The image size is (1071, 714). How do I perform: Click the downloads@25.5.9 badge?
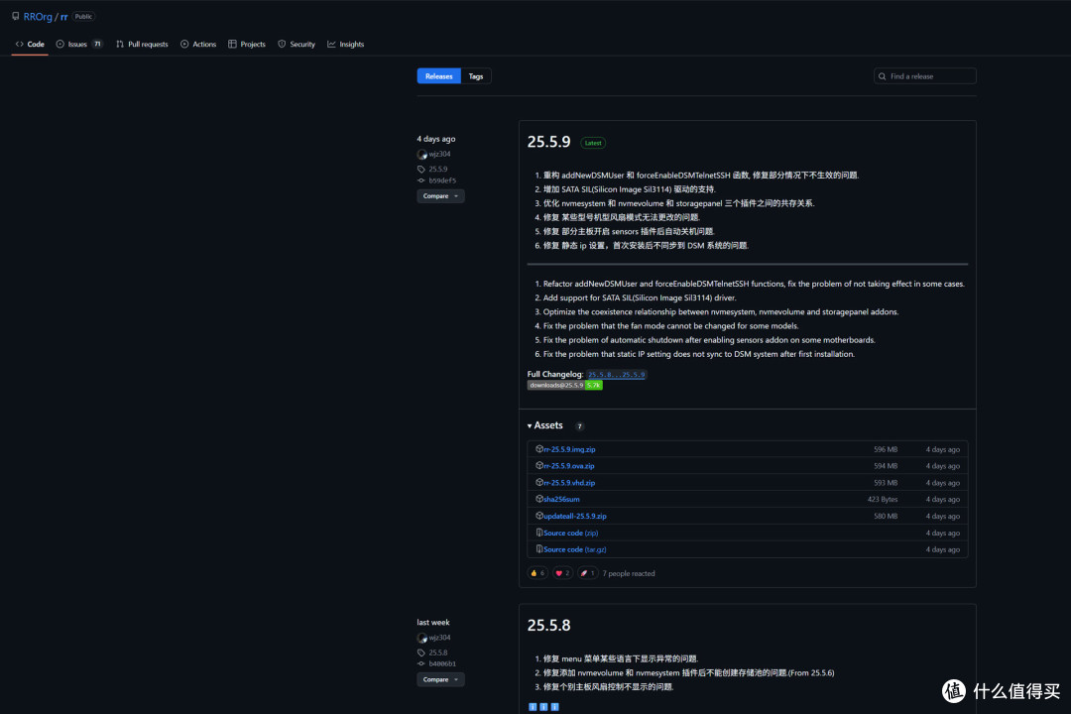pyautogui.click(x=565, y=386)
